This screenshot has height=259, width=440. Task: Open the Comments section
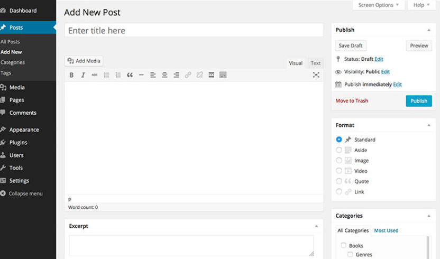pyautogui.click(x=23, y=113)
